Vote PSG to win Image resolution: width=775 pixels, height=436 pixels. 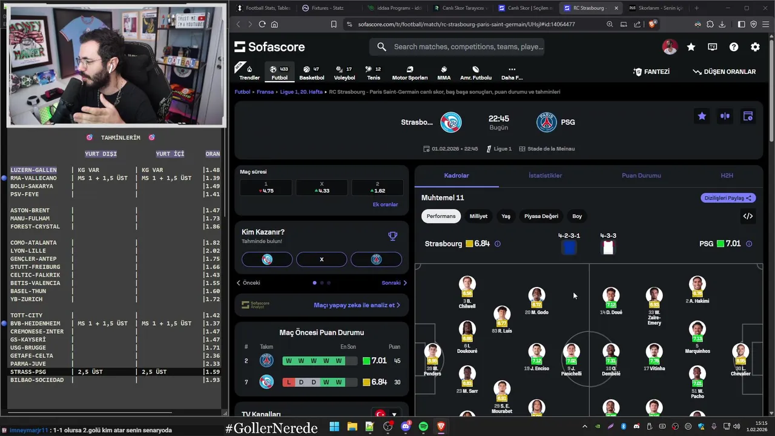[x=376, y=259]
